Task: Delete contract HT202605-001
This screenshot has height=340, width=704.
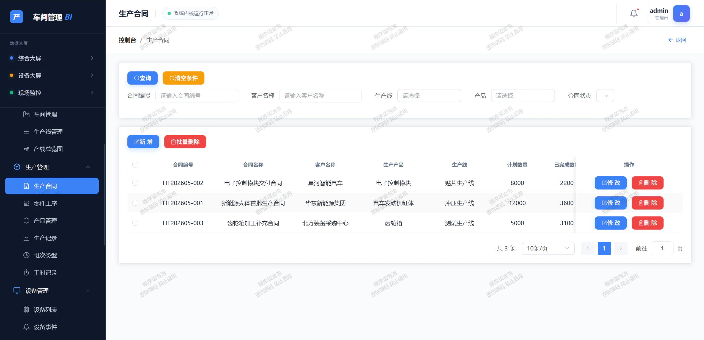Action: [x=648, y=203]
